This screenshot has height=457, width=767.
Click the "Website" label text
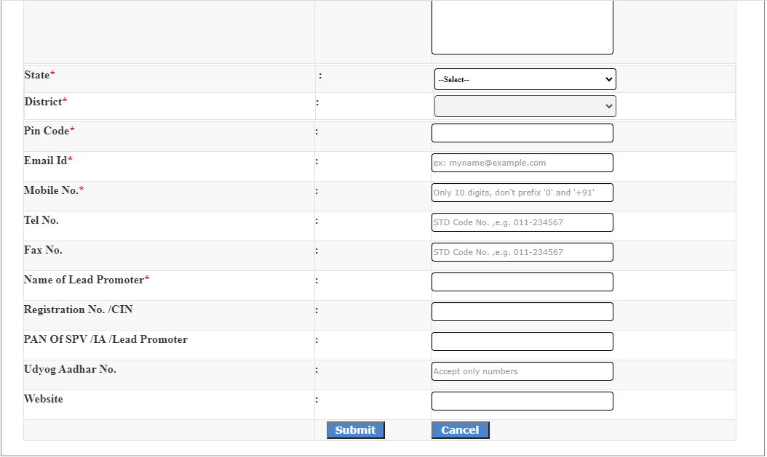point(44,399)
